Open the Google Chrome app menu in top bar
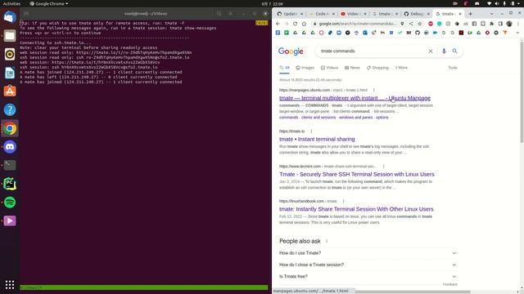This screenshot has width=524, height=294. [x=49, y=3]
